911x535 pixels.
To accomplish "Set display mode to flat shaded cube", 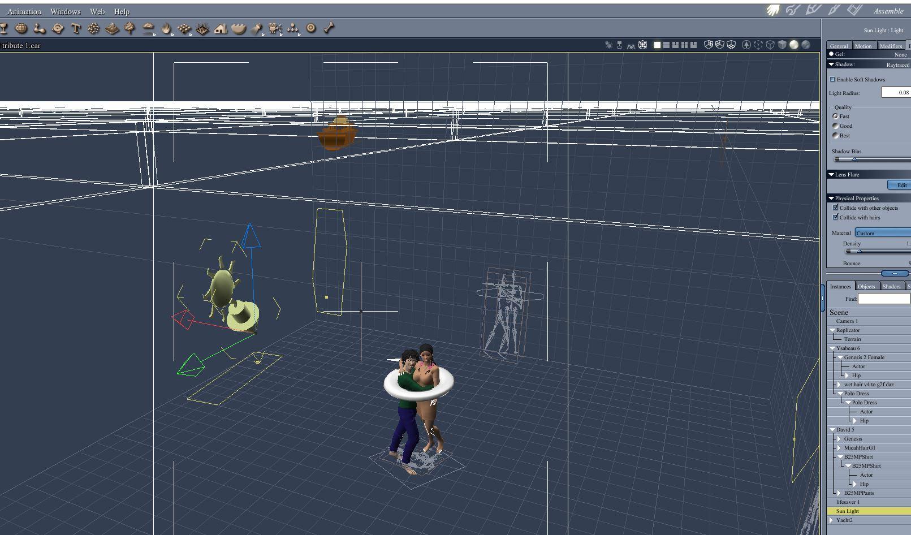I will [x=782, y=45].
